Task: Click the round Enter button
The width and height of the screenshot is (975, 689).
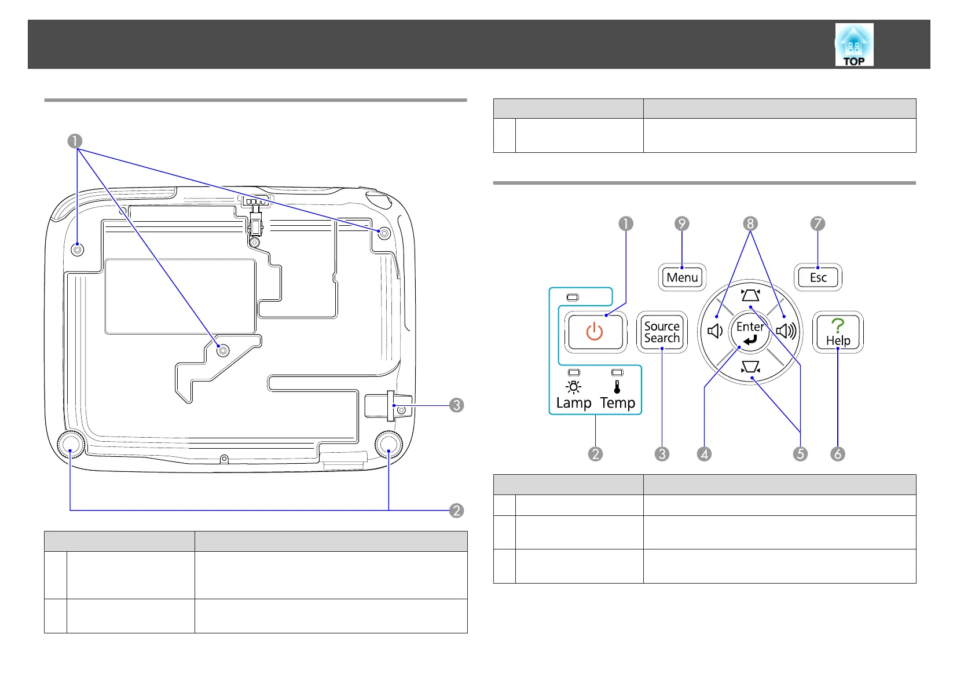Action: tap(750, 332)
